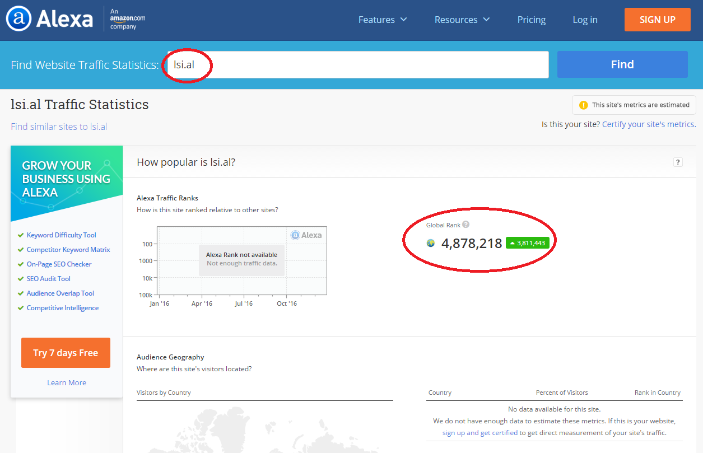Click the green rank change badge
This screenshot has width=703, height=453.
(526, 243)
